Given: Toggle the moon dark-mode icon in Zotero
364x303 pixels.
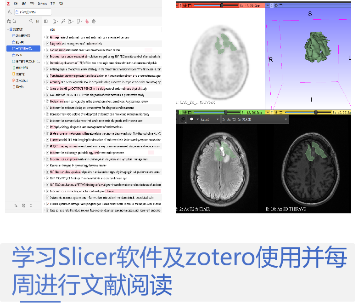Looking at the screenshot, I should pyautogui.click(x=10, y=12).
